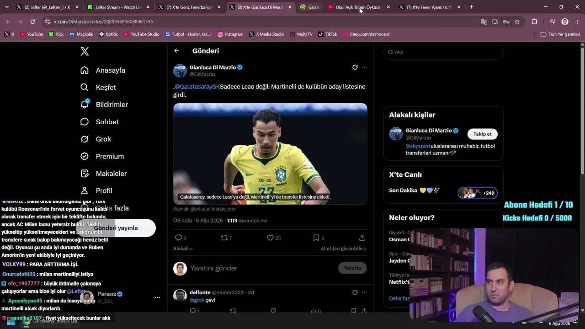The width and height of the screenshot is (585, 329).
Task: Reload the page in Chrome
Action: click(32, 21)
